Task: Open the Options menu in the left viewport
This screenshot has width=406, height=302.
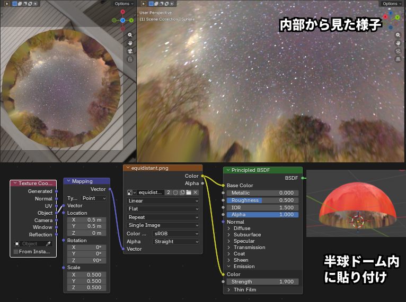Action: pyautogui.click(x=123, y=4)
